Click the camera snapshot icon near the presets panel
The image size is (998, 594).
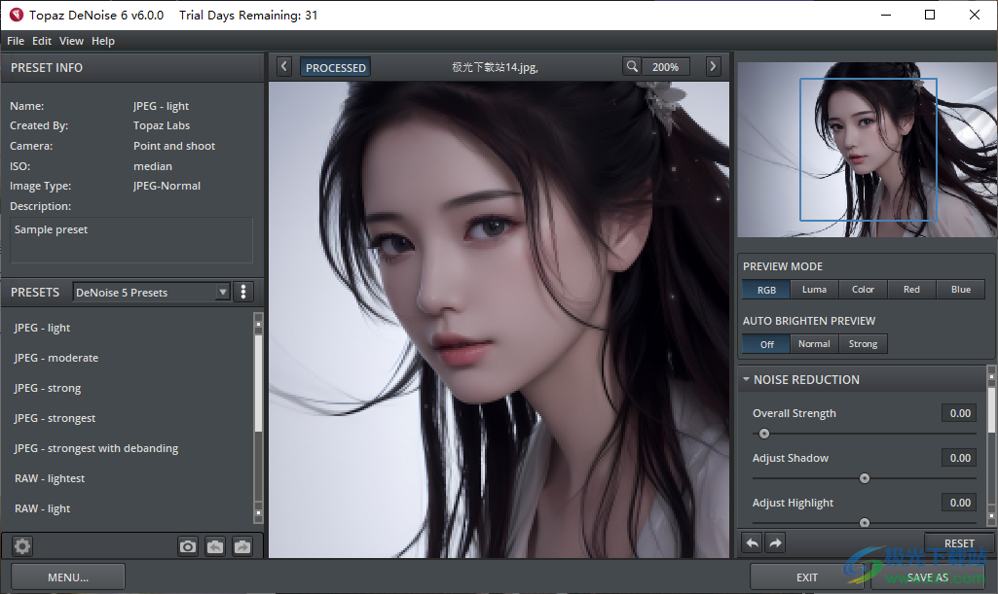(x=188, y=545)
